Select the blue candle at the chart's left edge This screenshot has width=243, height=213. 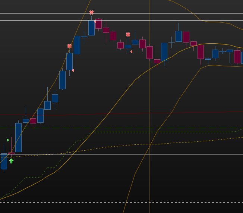tap(4, 161)
